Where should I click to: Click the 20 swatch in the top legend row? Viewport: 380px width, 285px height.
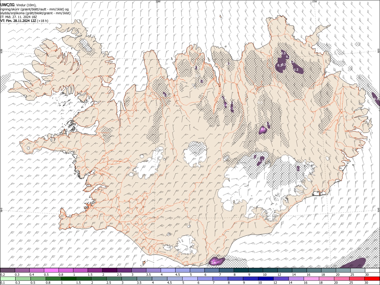click(x=343, y=270)
